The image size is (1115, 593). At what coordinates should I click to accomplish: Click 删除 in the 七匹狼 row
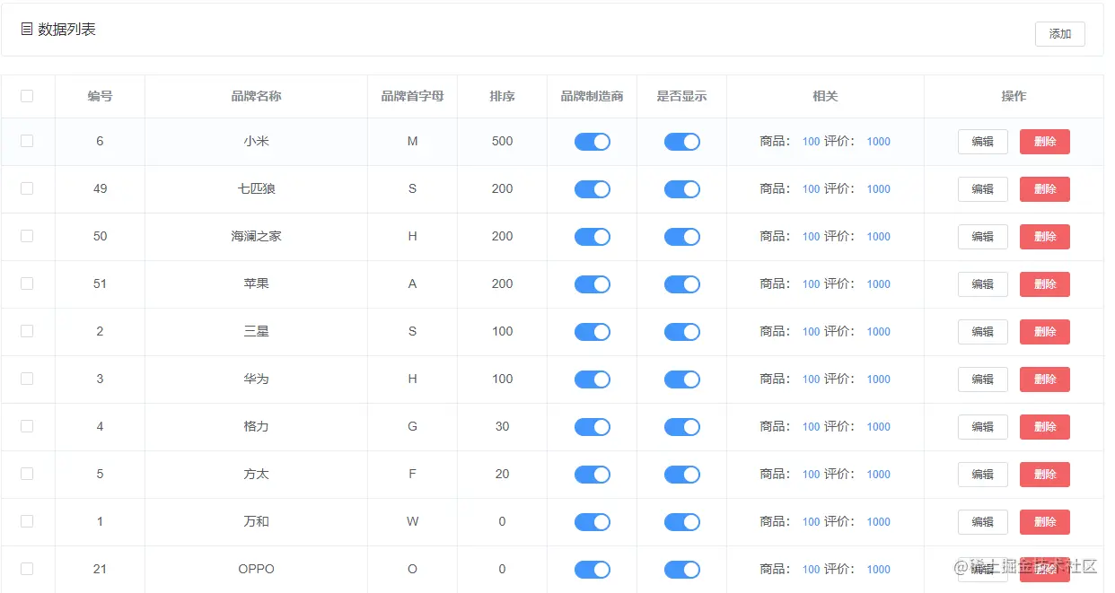click(1045, 189)
